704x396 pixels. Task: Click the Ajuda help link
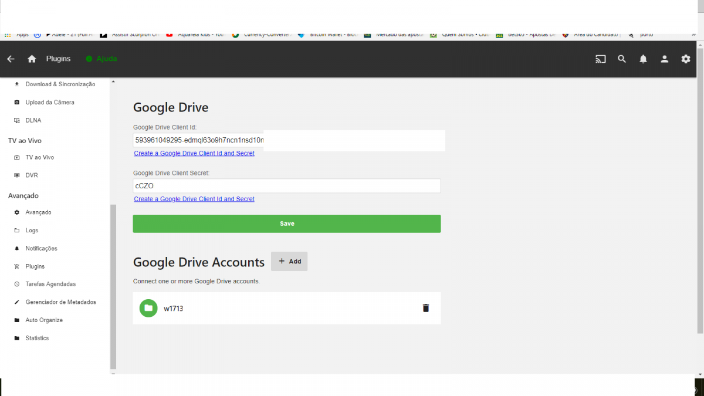click(106, 59)
